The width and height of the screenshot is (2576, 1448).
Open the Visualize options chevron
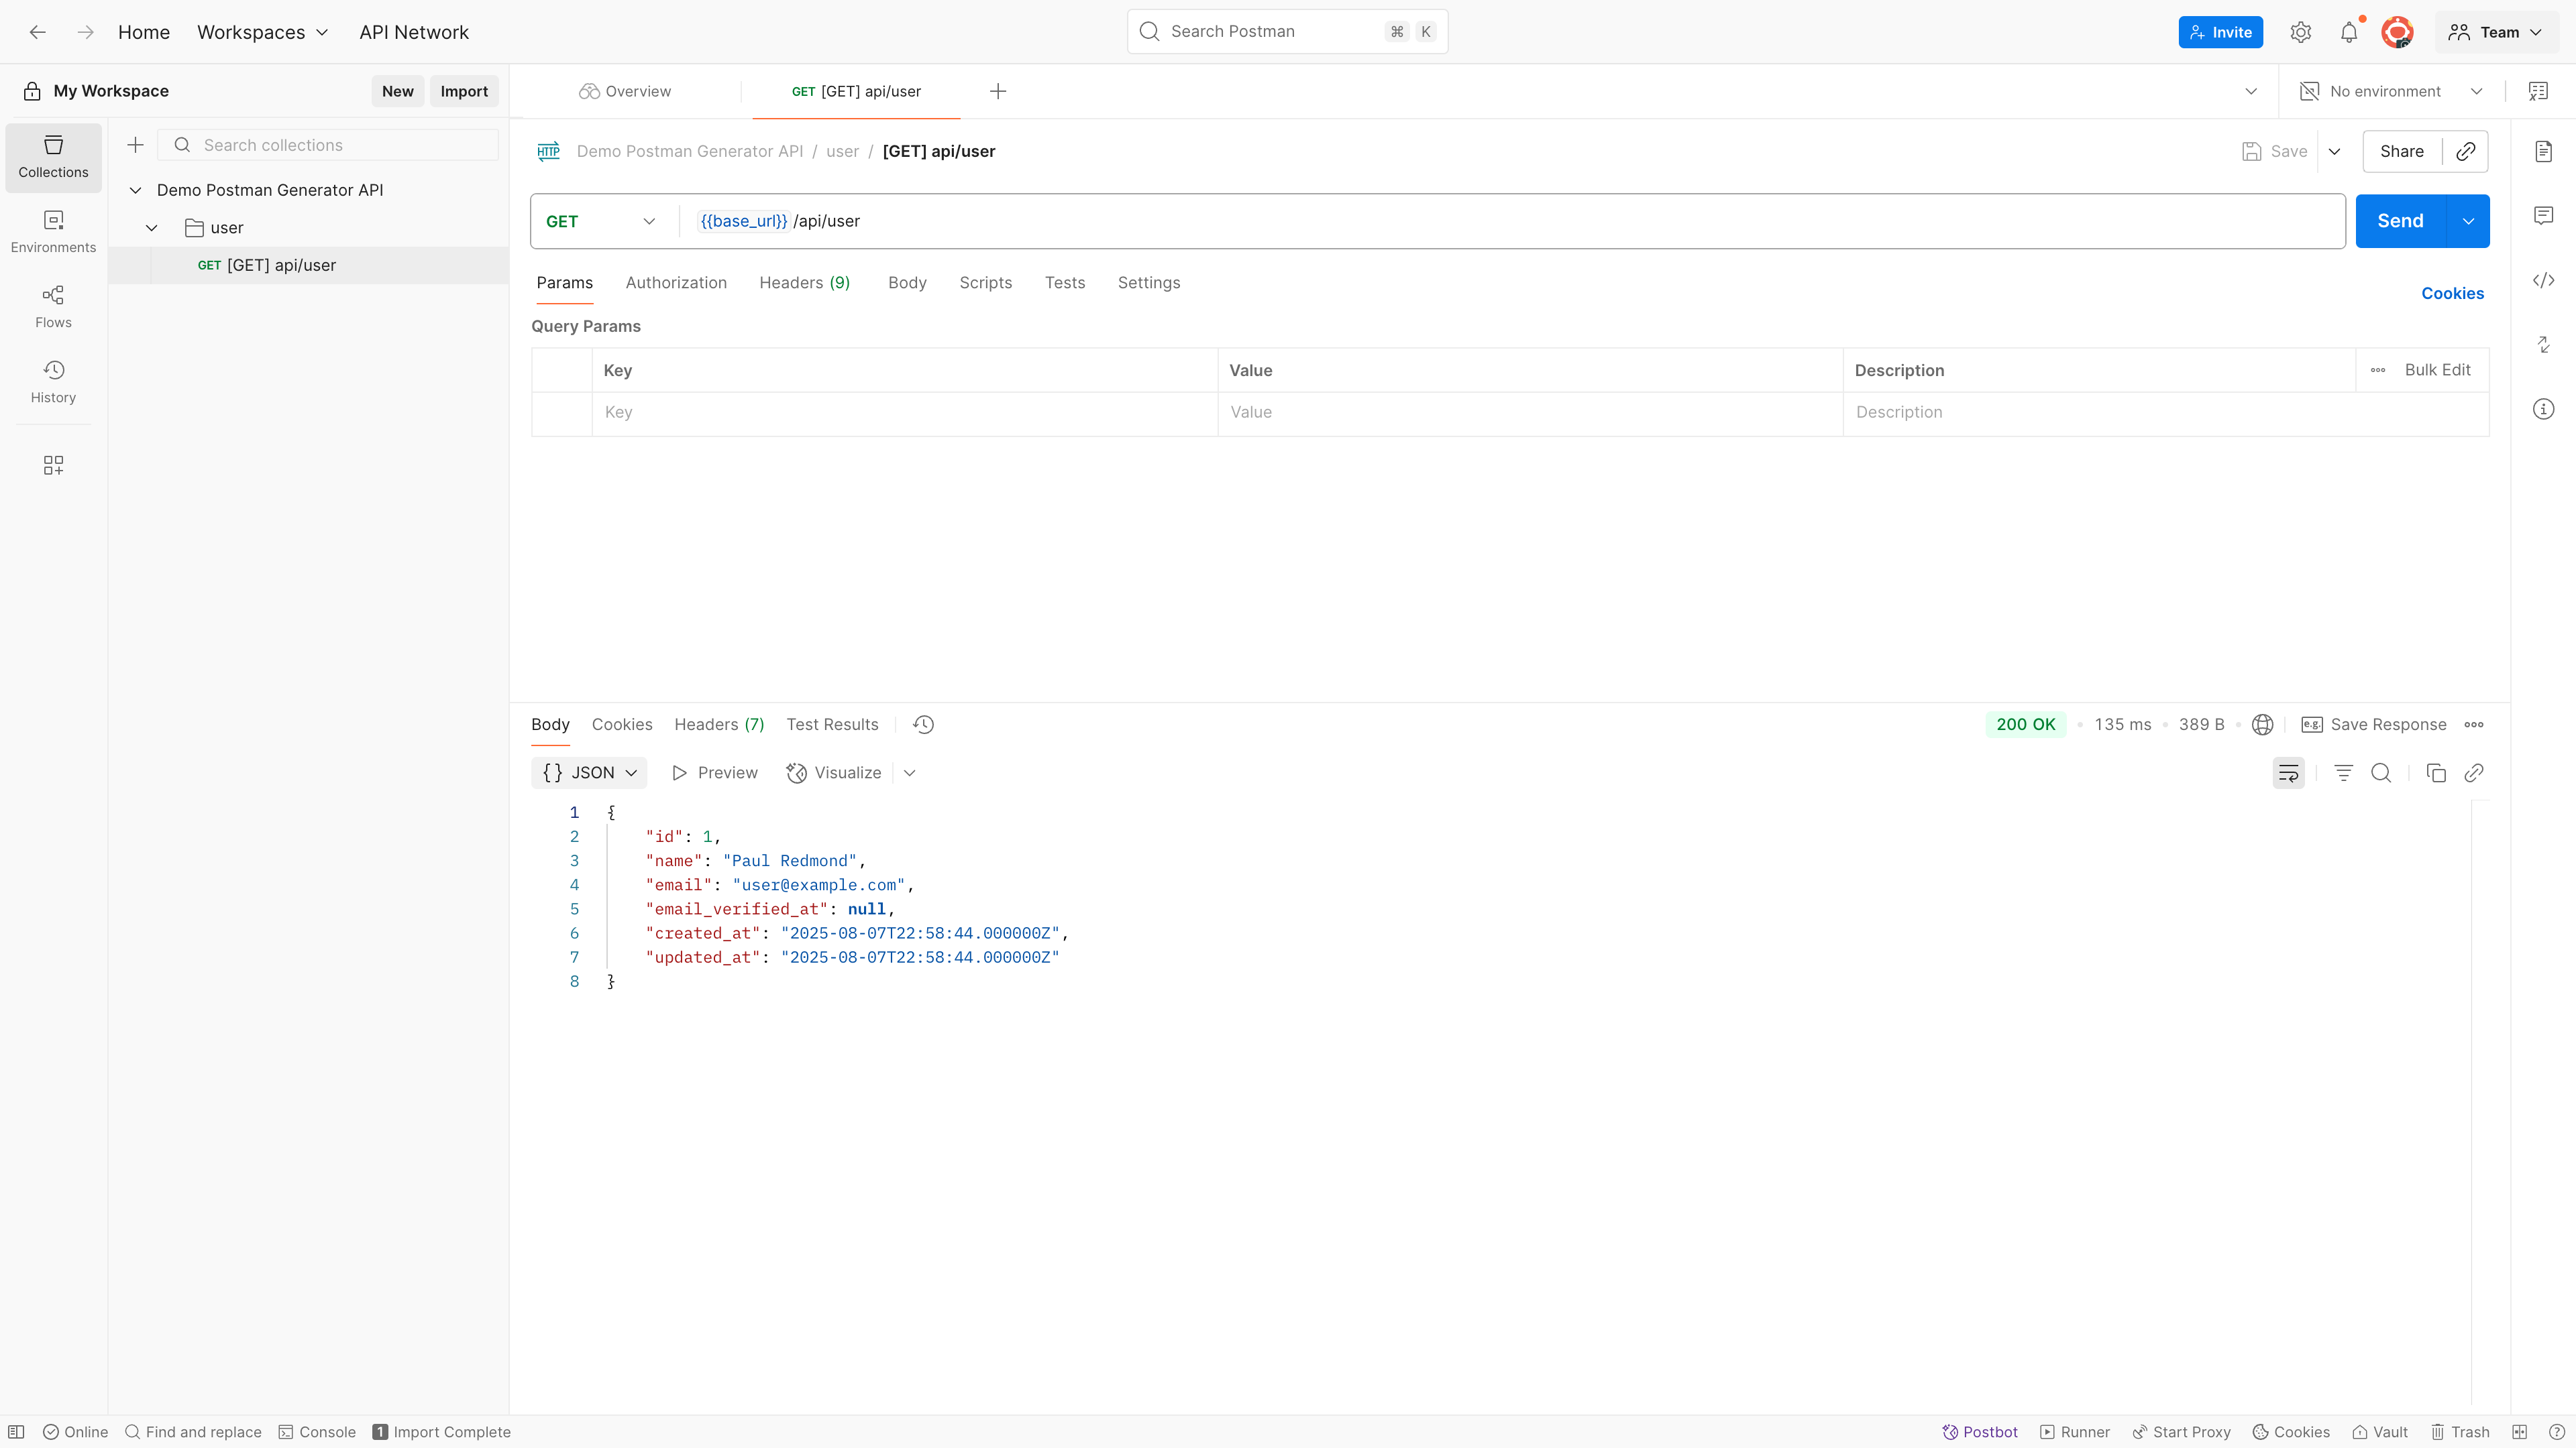909,772
